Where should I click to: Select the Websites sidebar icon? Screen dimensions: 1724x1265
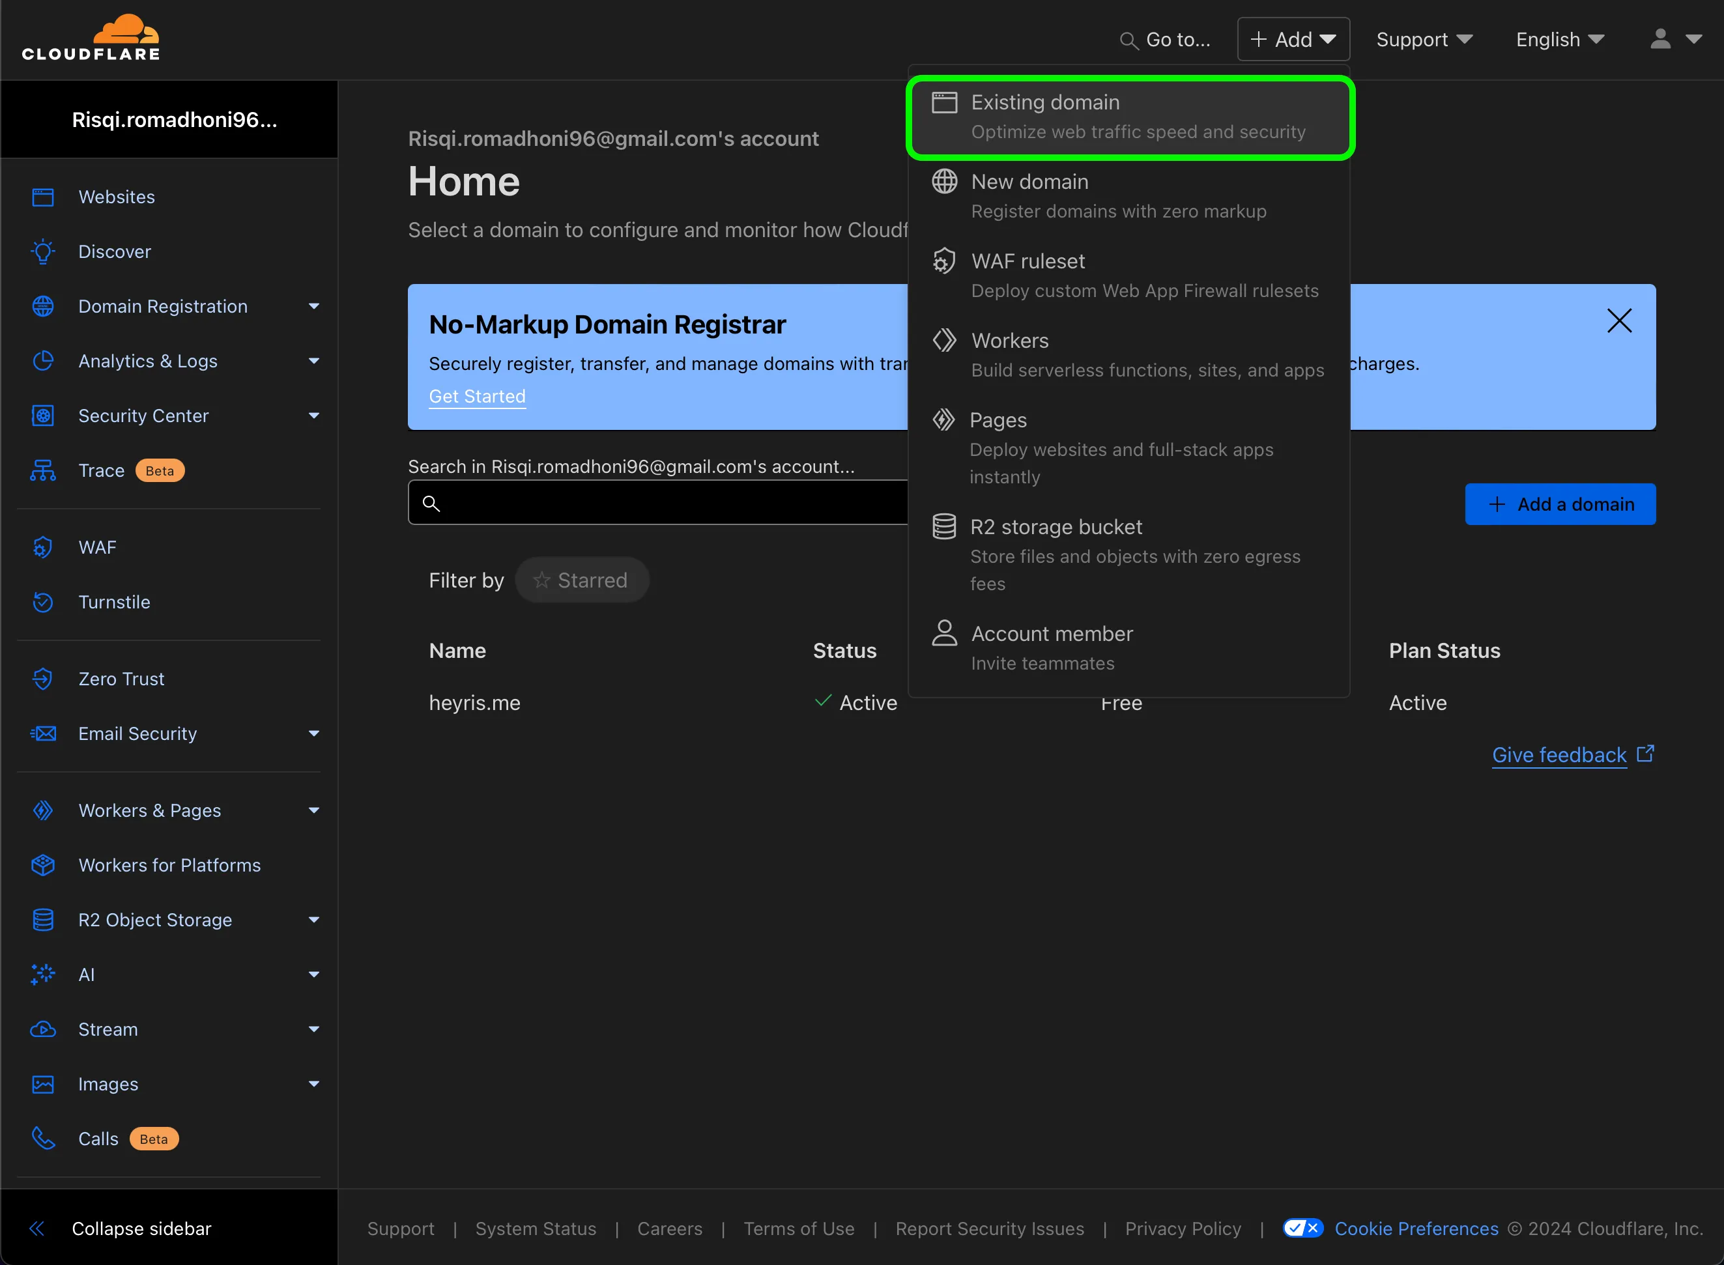point(43,197)
